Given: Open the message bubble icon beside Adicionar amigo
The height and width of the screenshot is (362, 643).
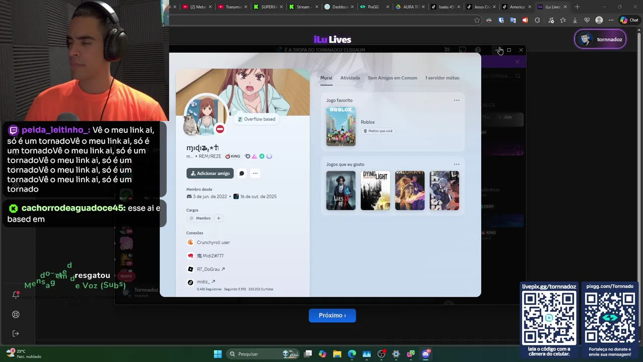Looking at the screenshot, I should click(x=242, y=173).
